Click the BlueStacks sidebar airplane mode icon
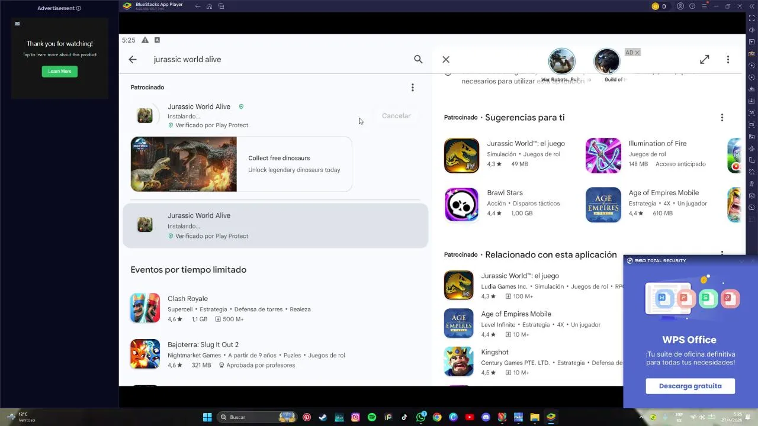The width and height of the screenshot is (758, 426). pyautogui.click(x=751, y=148)
